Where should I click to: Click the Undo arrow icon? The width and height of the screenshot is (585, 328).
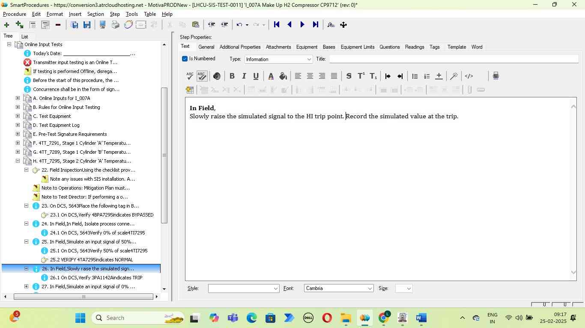point(239,25)
